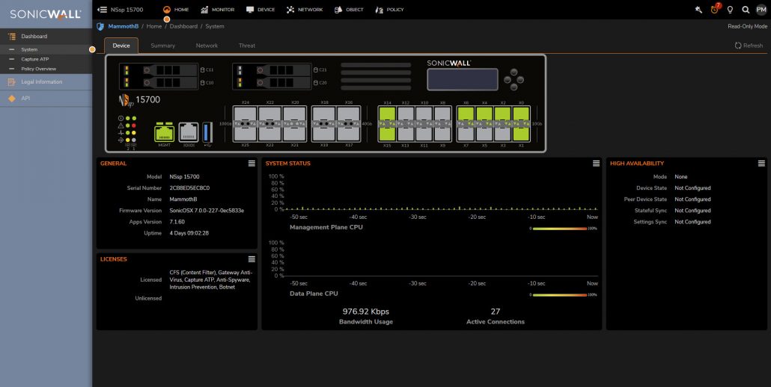The width and height of the screenshot is (771, 387).
Task: Open the DEVICE top menu
Action: [260, 9]
